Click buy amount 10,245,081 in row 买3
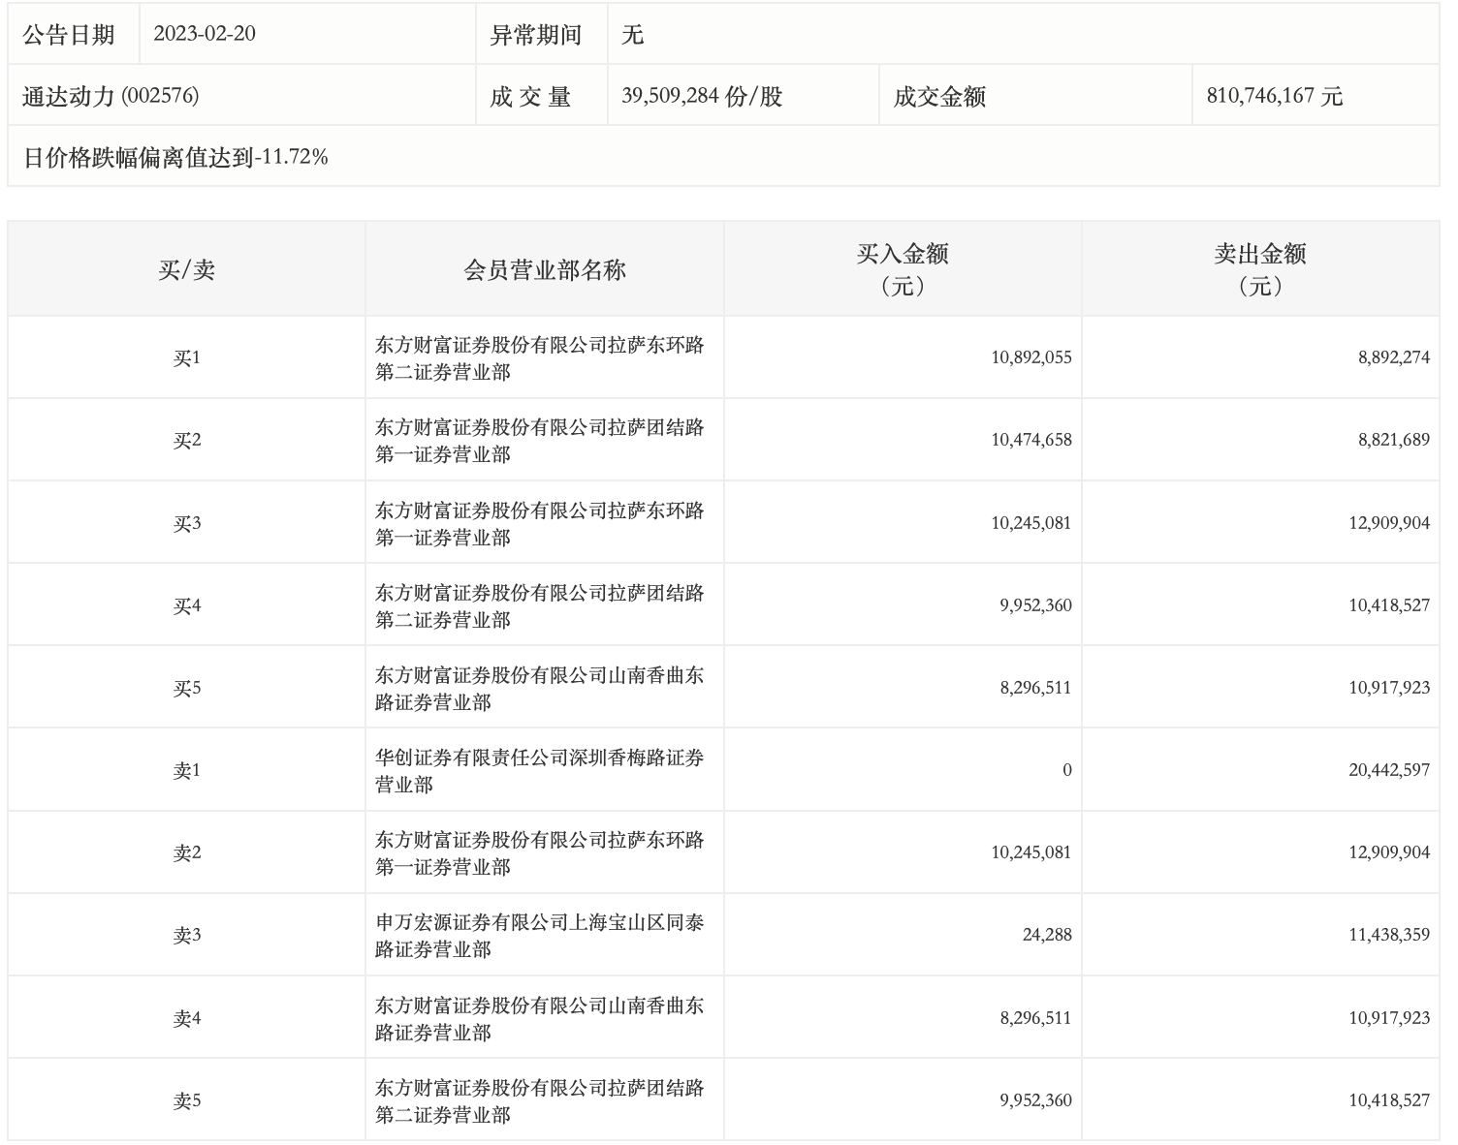Viewport: 1458px width, 1145px height. [x=1031, y=523]
